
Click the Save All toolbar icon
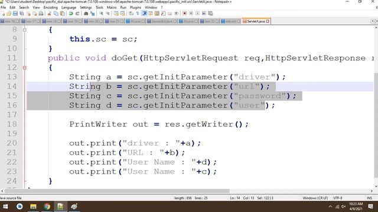point(21,14)
